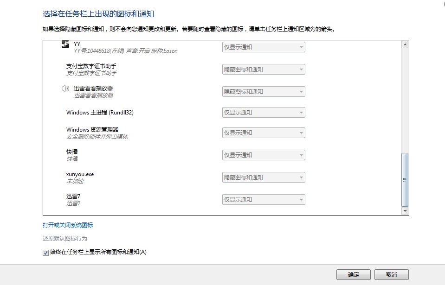The image size is (445, 285).
Task: Cancel with the 取消 button
Action: [x=391, y=274]
